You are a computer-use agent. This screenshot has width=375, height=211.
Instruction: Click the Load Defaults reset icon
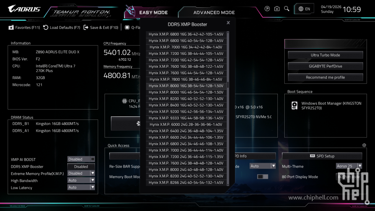pos(46,28)
